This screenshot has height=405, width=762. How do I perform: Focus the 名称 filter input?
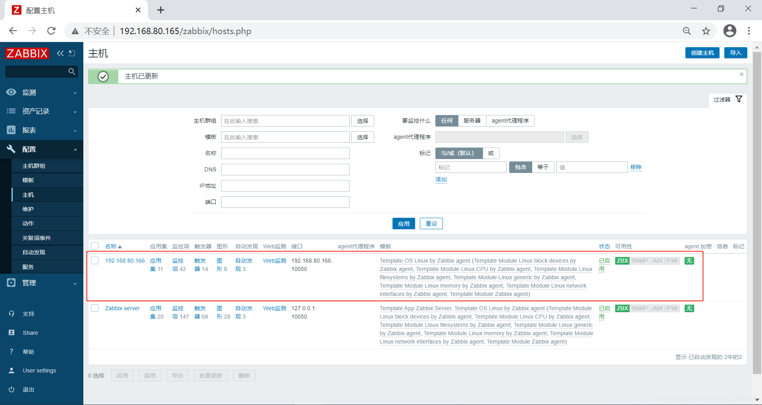[285, 153]
